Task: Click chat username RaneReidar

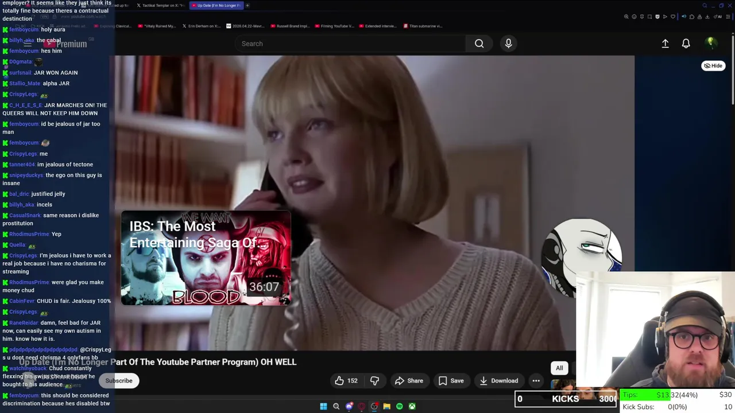Action: point(24,323)
